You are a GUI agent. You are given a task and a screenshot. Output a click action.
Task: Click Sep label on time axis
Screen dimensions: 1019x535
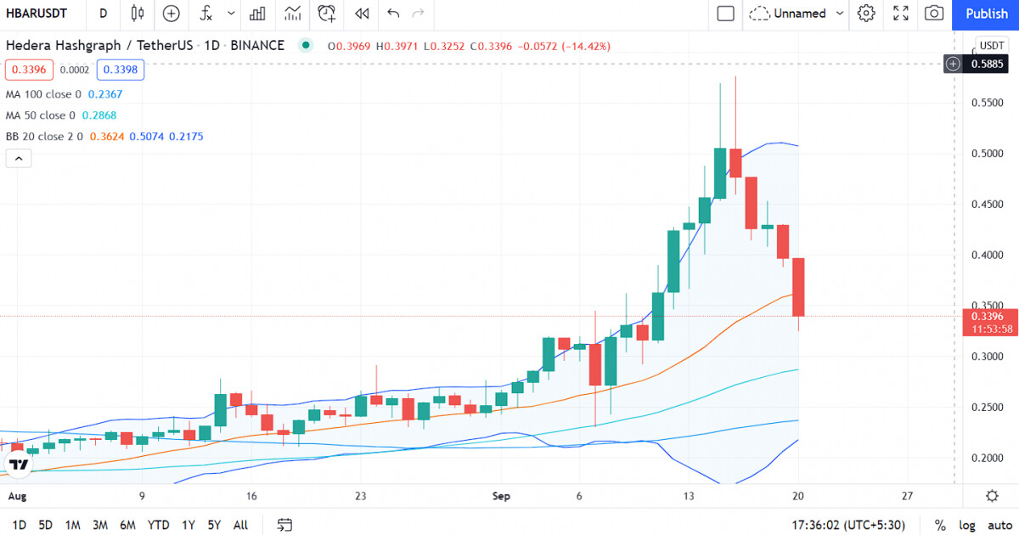click(x=501, y=496)
